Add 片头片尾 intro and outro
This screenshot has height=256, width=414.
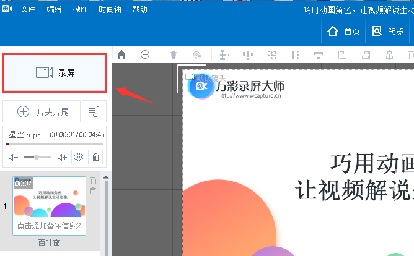coord(42,112)
